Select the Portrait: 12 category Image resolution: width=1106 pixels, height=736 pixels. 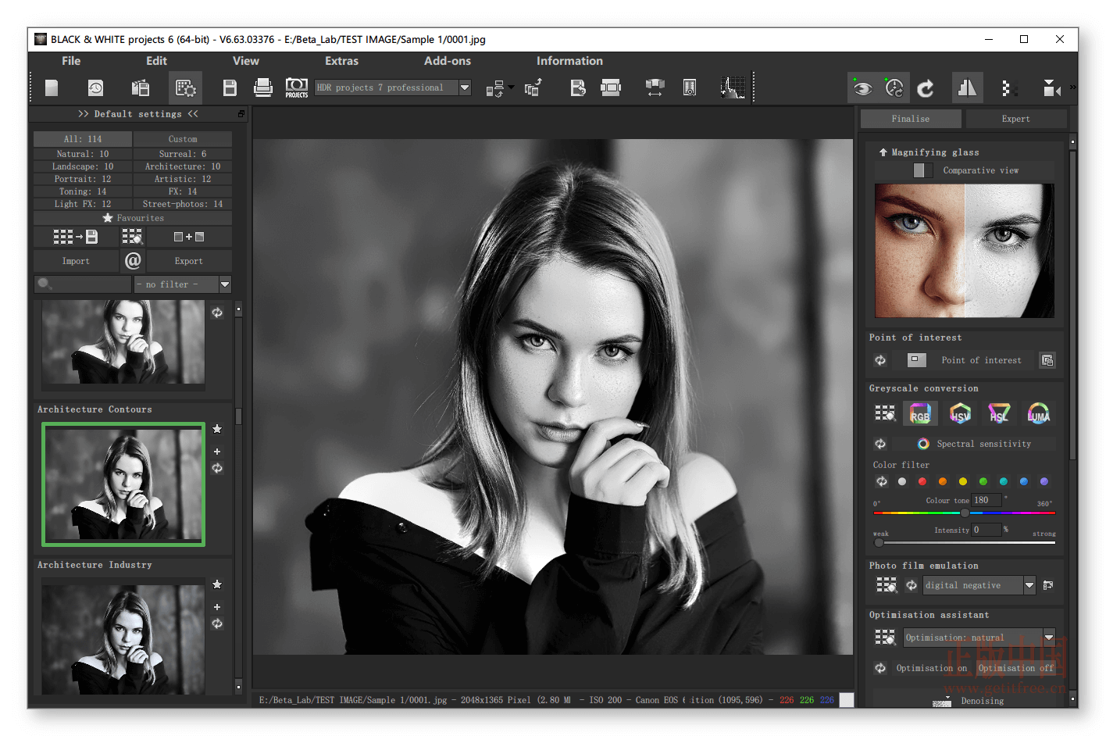(83, 179)
